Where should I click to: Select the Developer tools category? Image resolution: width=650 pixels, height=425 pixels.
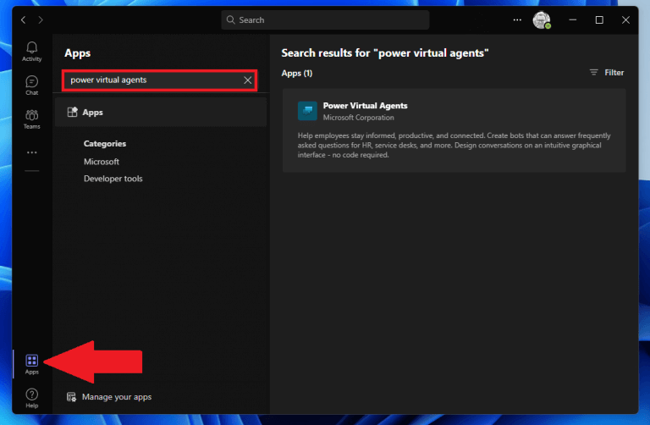(x=113, y=179)
